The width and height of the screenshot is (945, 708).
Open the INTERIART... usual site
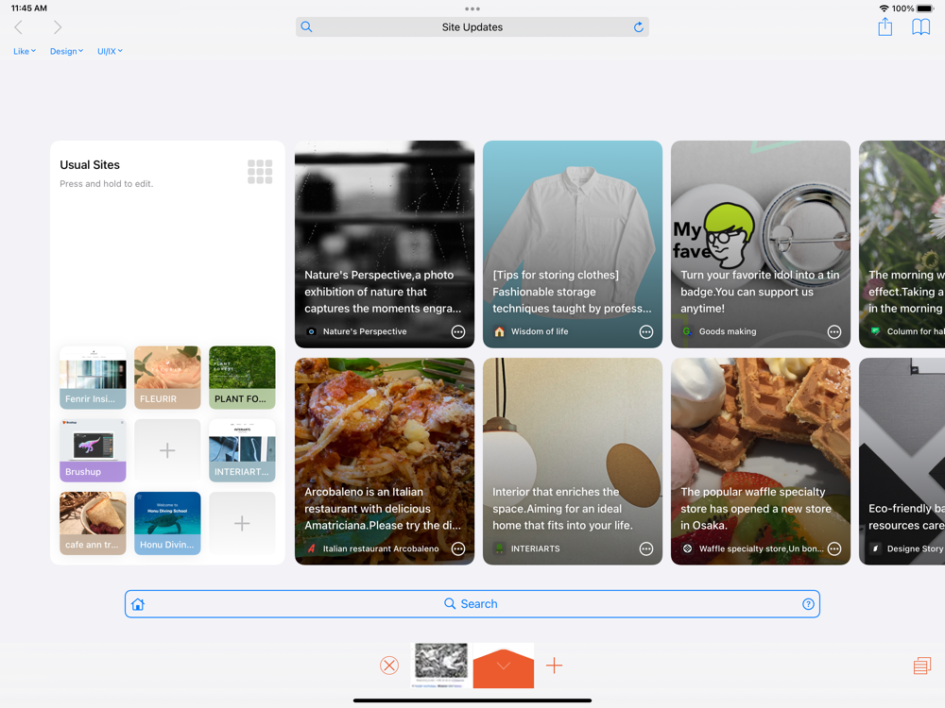click(x=242, y=450)
